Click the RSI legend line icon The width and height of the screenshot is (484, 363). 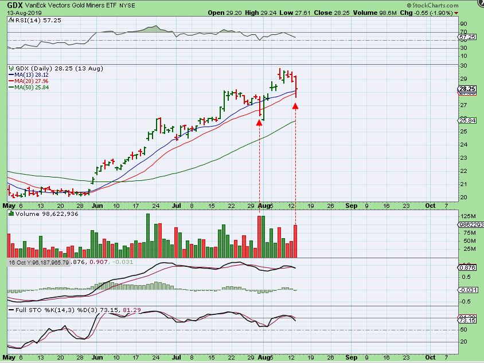[x=11, y=21]
